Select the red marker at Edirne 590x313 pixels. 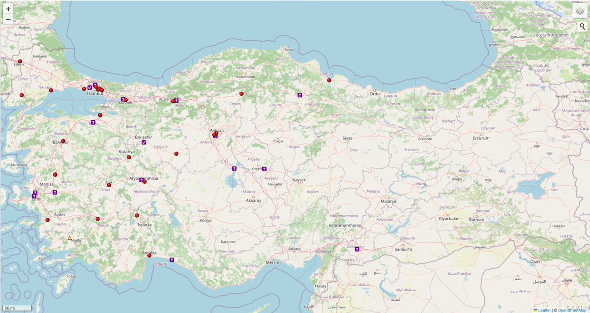[20, 61]
